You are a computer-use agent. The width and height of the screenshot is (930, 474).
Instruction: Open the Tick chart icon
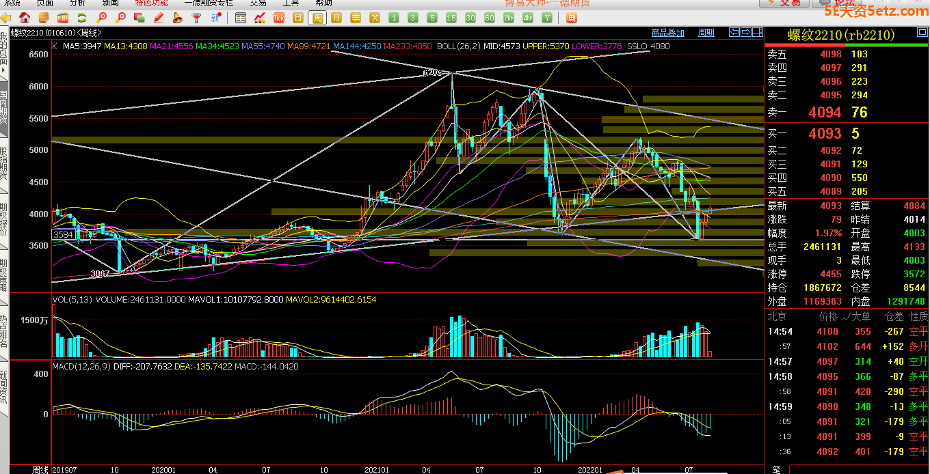[x=279, y=18]
